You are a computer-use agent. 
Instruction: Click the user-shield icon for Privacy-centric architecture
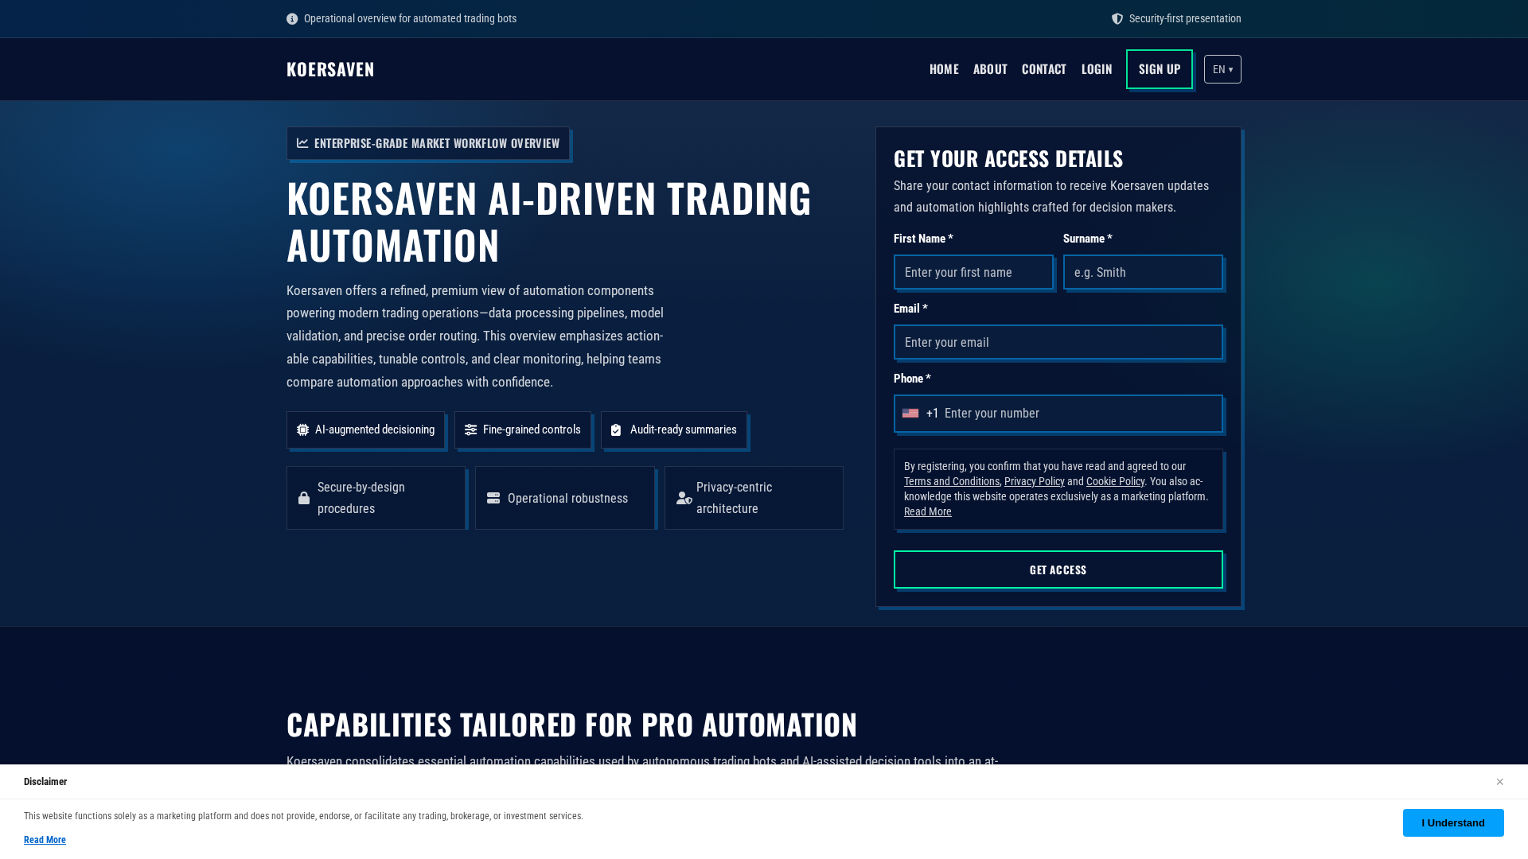[x=684, y=498]
